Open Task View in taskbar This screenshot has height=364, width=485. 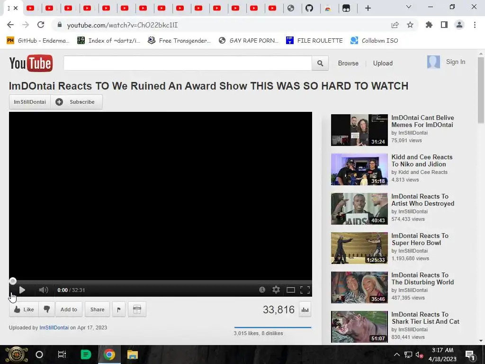(62, 355)
